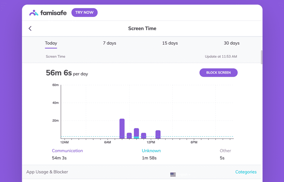Screen dimensions: 284x182
Task: Click the tallest purple bar in chart
Action: (122, 128)
